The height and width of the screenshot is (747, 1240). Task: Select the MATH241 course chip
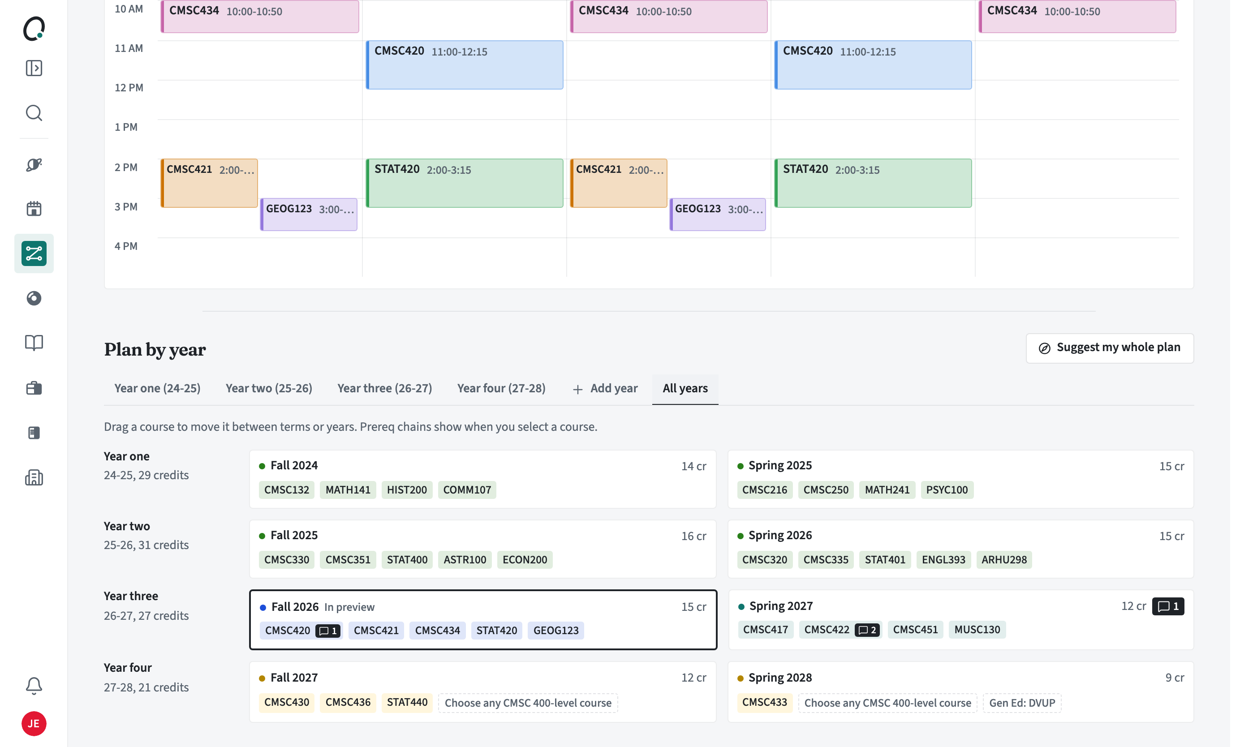[887, 490]
